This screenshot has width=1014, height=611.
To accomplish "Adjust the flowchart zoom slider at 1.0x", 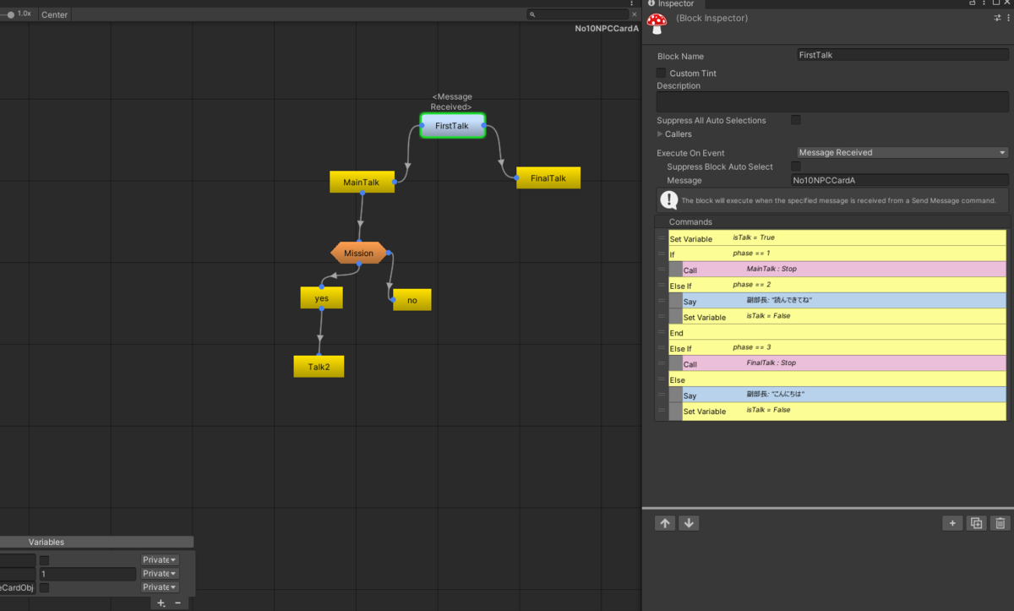I will [11, 14].
